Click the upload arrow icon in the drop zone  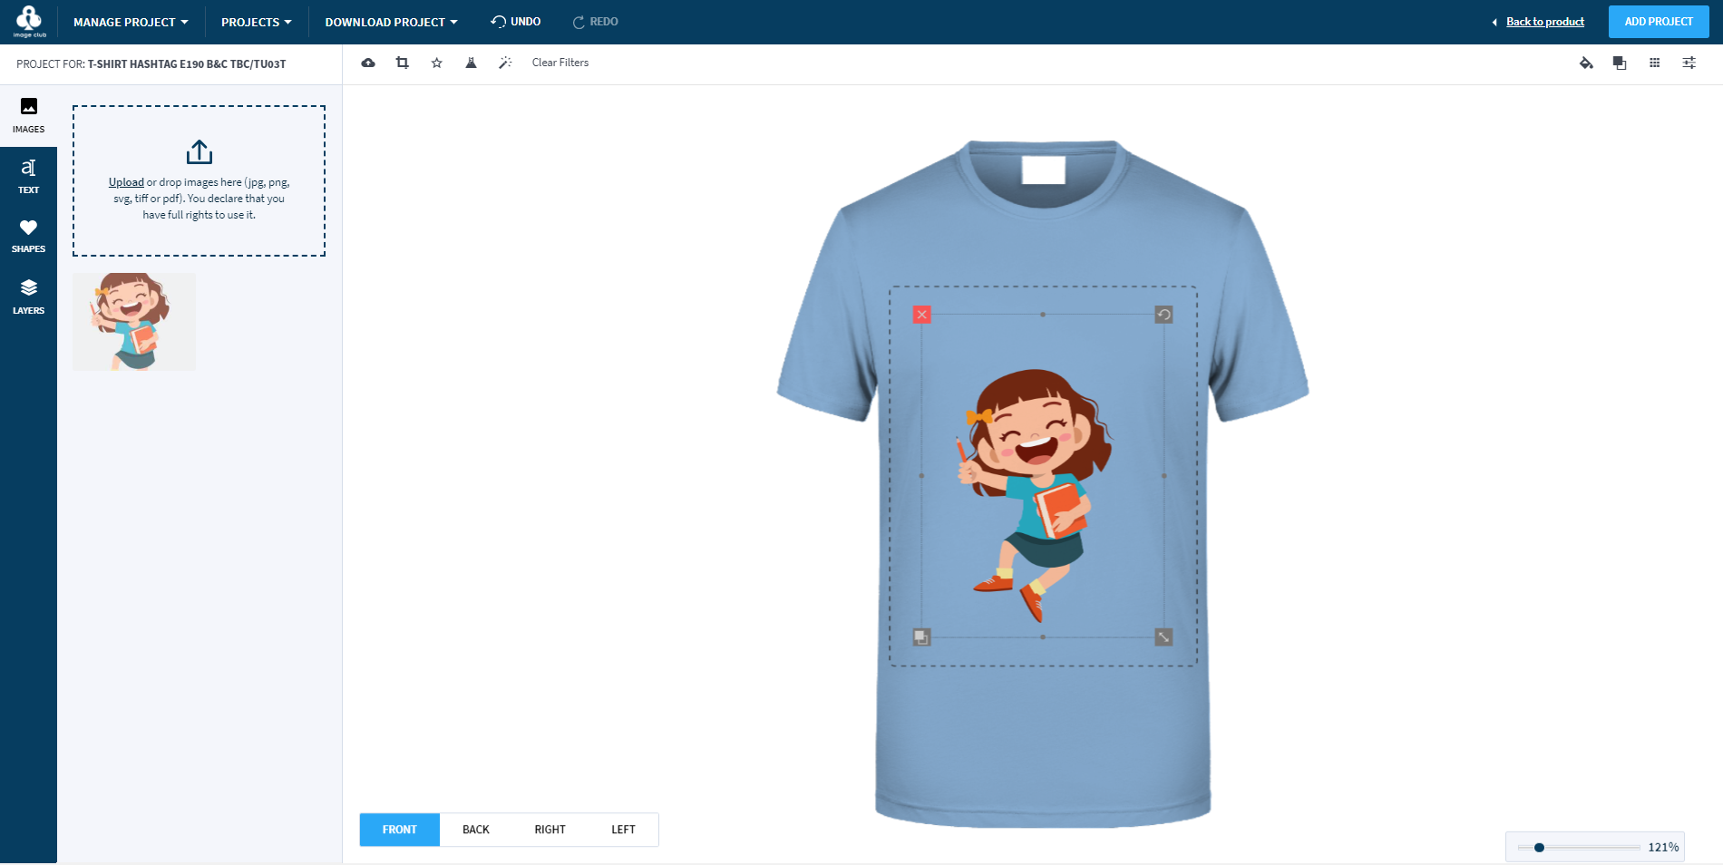point(200,151)
